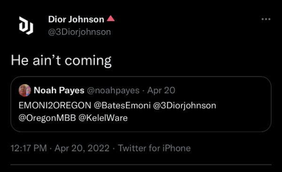
Task: Click the red triangle emoji beside Dior Johnson
Action: [110, 18]
